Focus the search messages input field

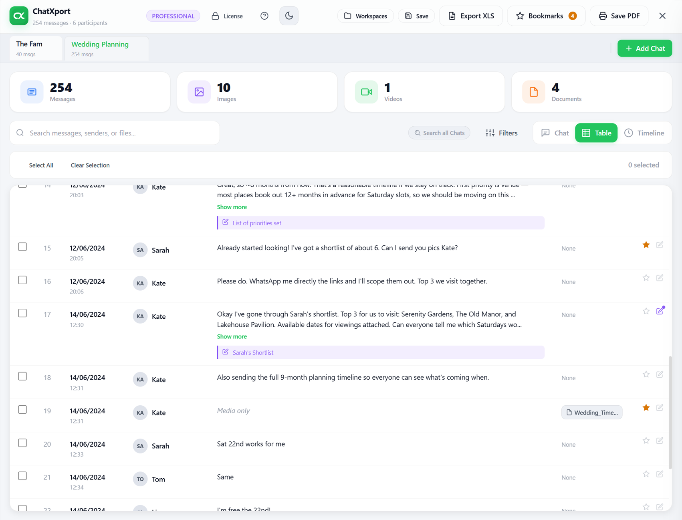[115, 133]
